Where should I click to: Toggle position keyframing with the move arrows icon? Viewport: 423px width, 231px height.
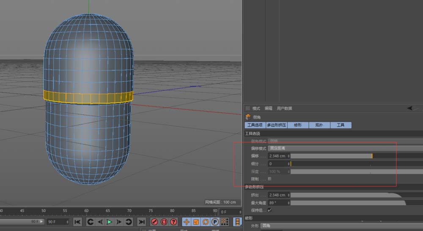pyautogui.click(x=186, y=222)
